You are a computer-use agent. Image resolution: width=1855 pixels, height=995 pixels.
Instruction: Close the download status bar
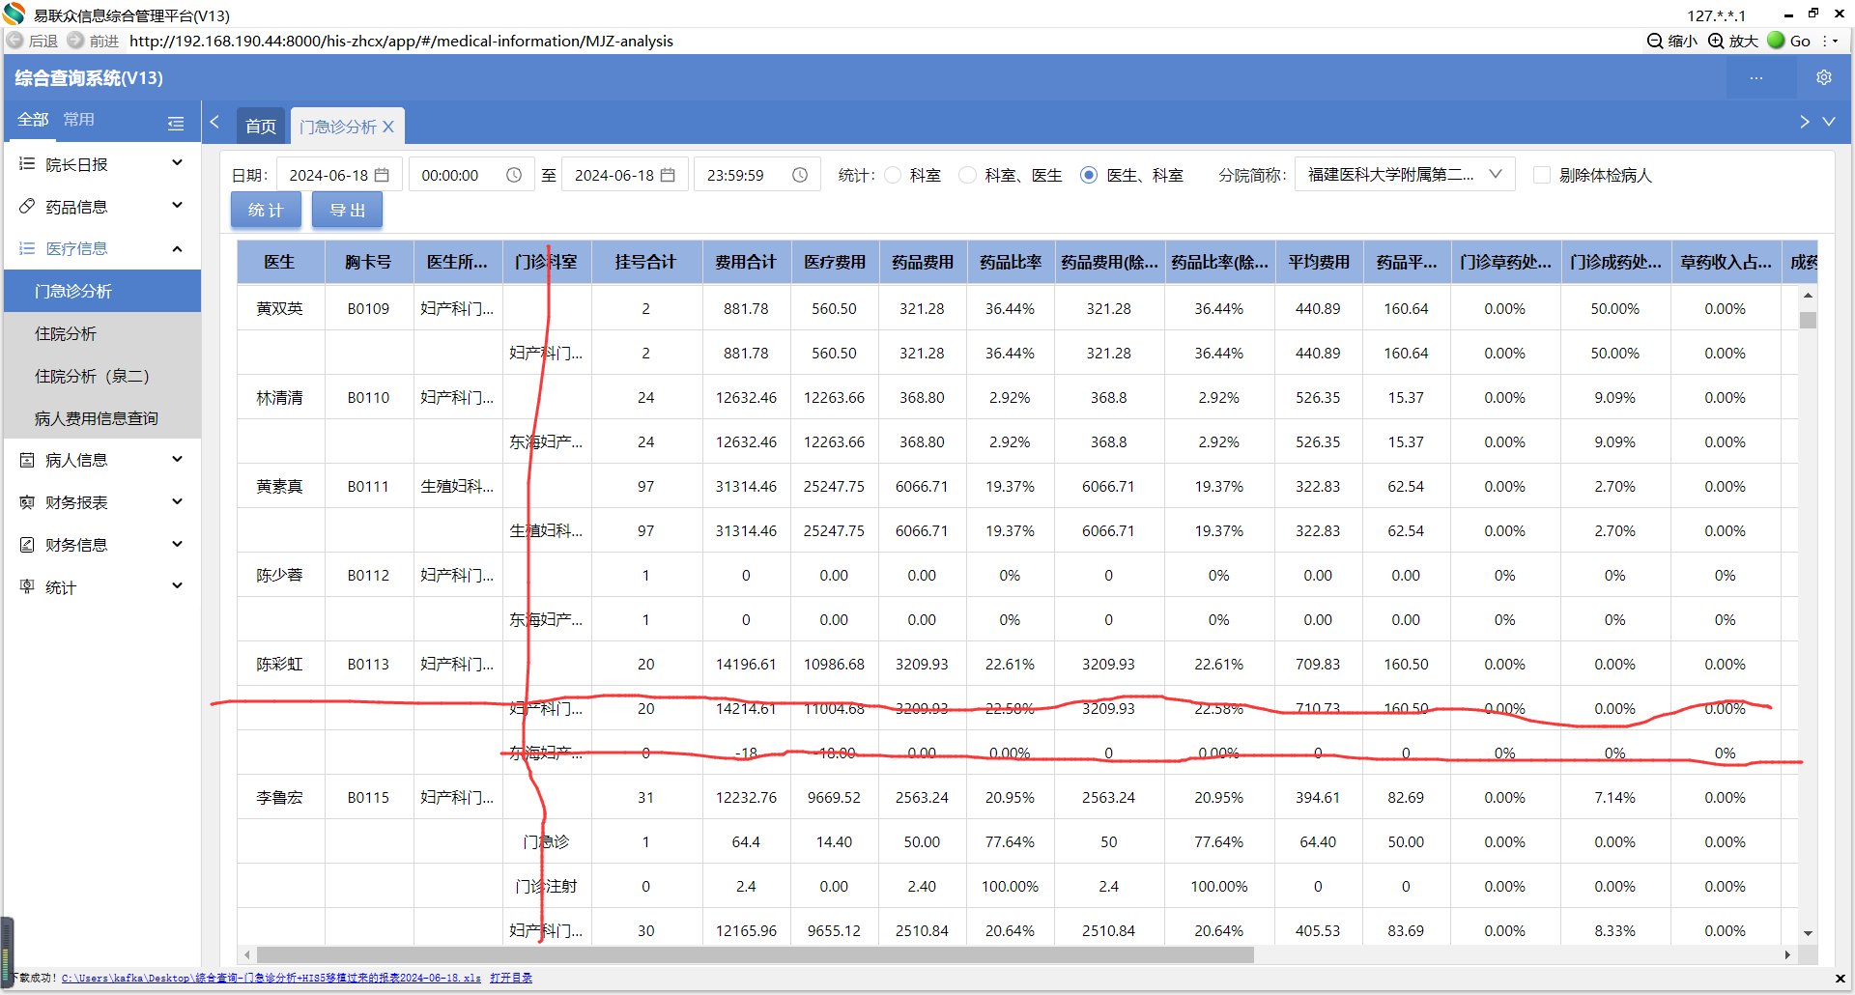[1840, 979]
